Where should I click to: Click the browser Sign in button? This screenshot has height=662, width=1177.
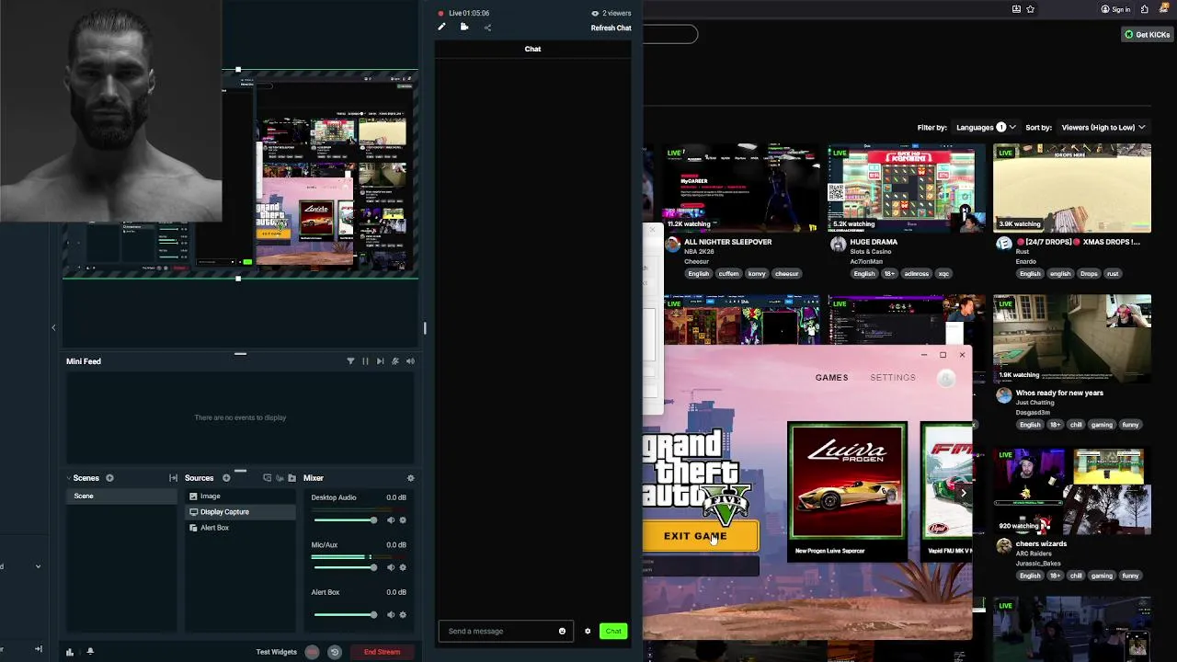click(x=1115, y=9)
